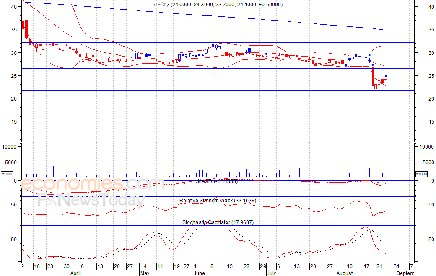Select the Stochastic Oscillator label

218,222
